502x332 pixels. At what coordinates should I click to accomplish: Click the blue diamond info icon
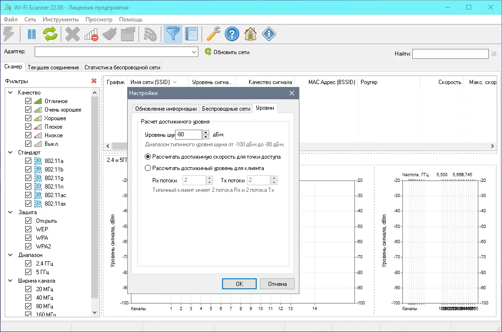point(269,34)
